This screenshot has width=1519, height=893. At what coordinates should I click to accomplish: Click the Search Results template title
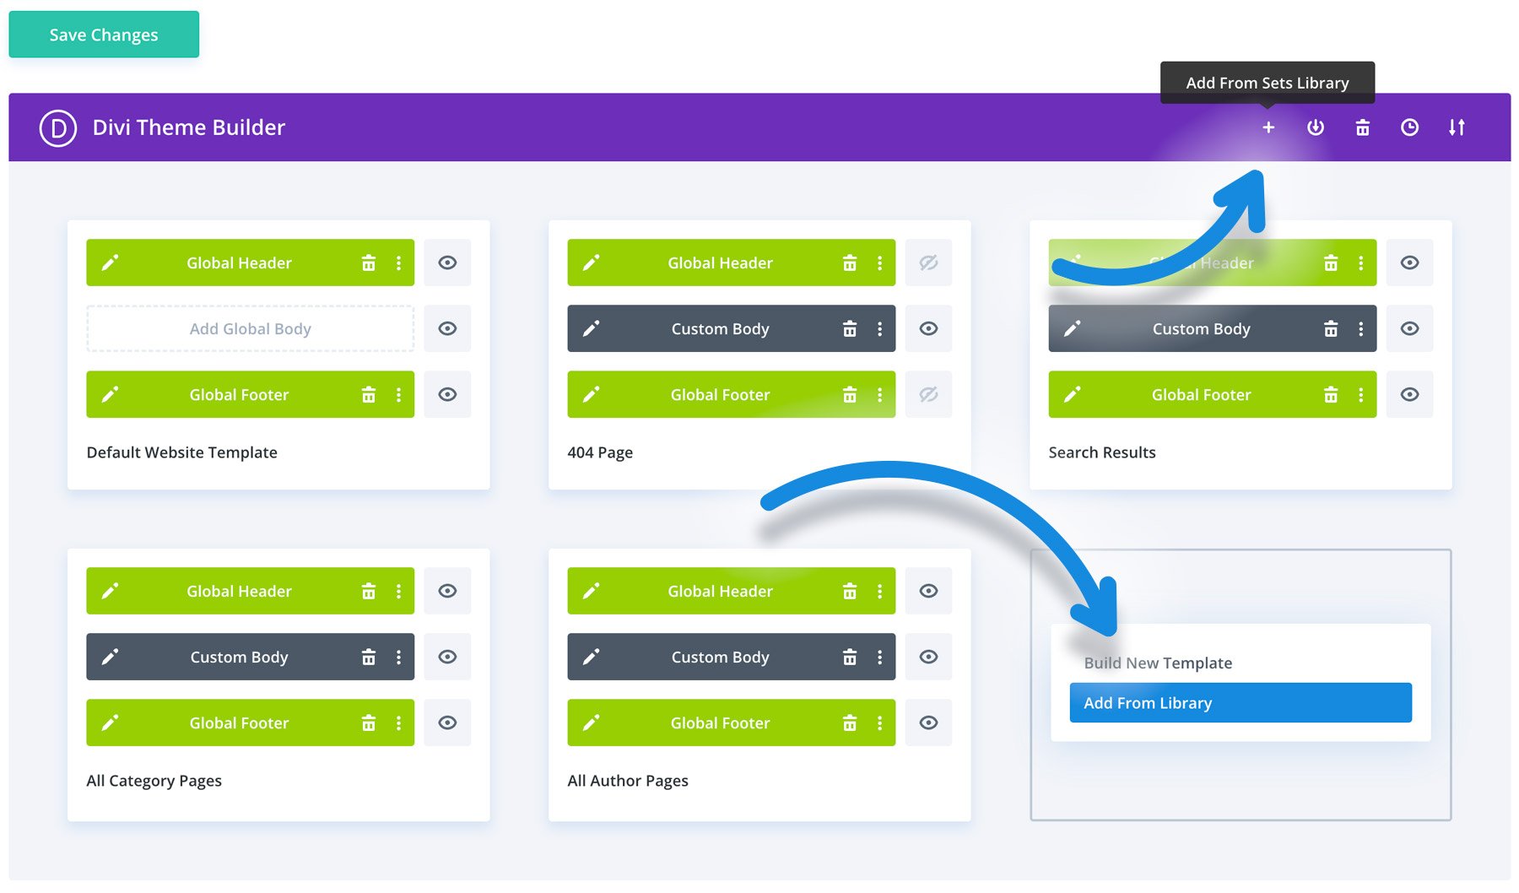[x=1102, y=452]
